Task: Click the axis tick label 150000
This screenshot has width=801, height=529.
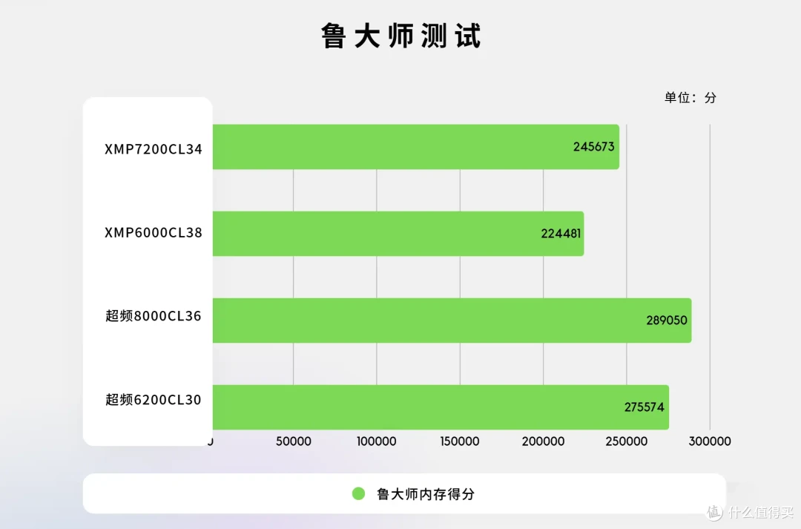Action: point(460,441)
